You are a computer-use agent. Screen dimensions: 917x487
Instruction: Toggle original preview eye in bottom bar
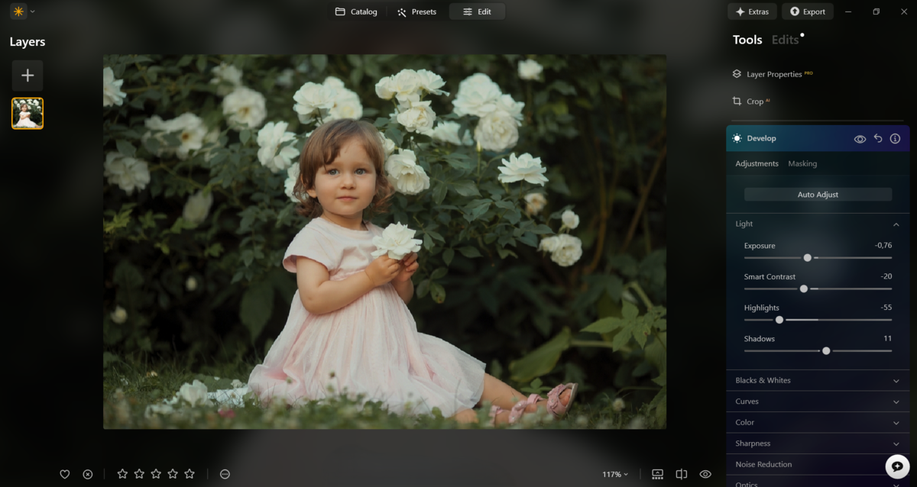[x=705, y=474]
